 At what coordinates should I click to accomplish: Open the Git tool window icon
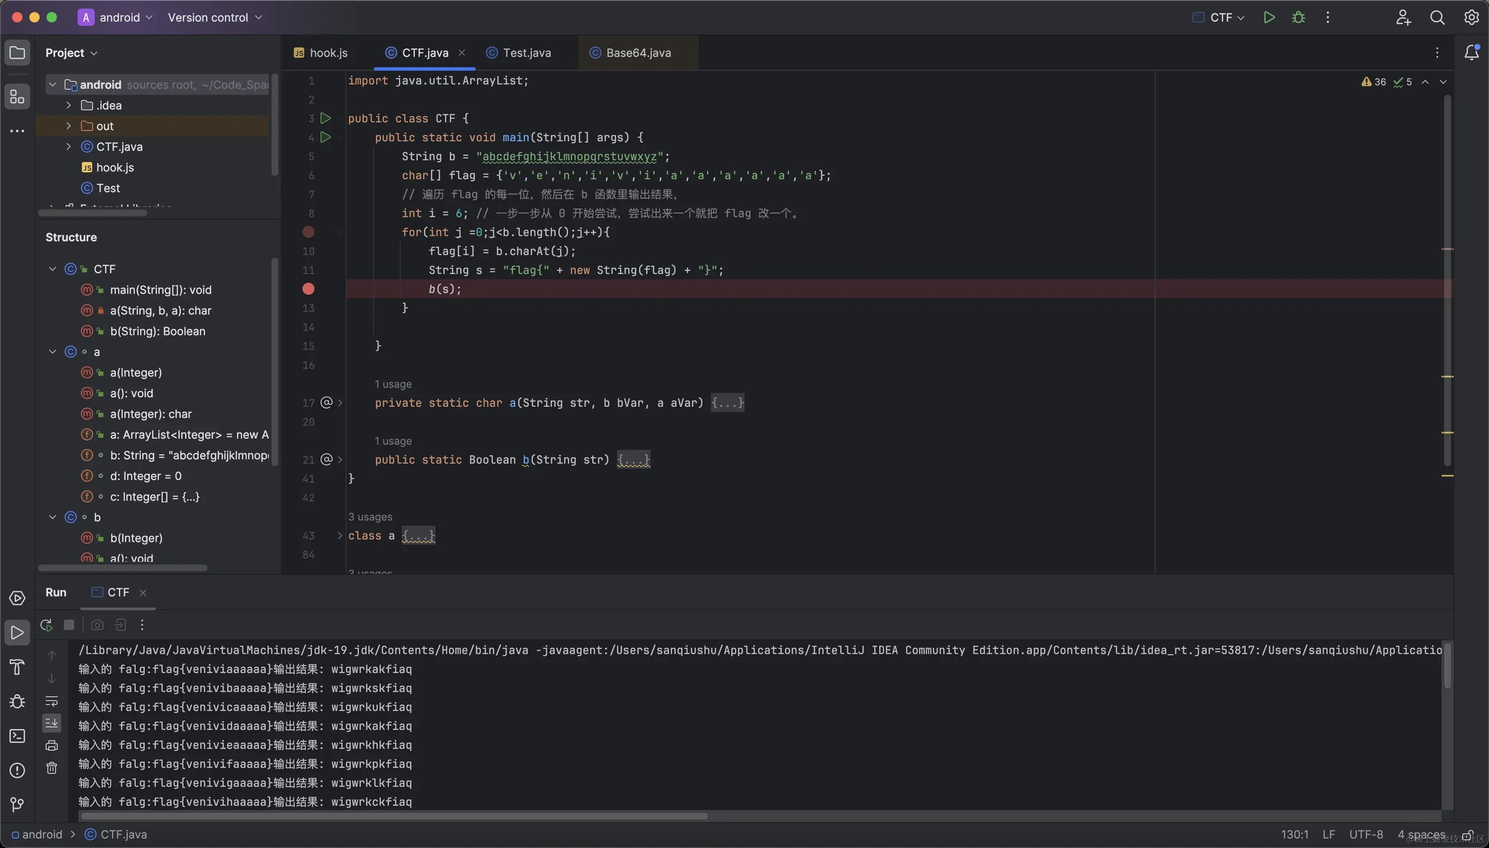click(x=17, y=804)
